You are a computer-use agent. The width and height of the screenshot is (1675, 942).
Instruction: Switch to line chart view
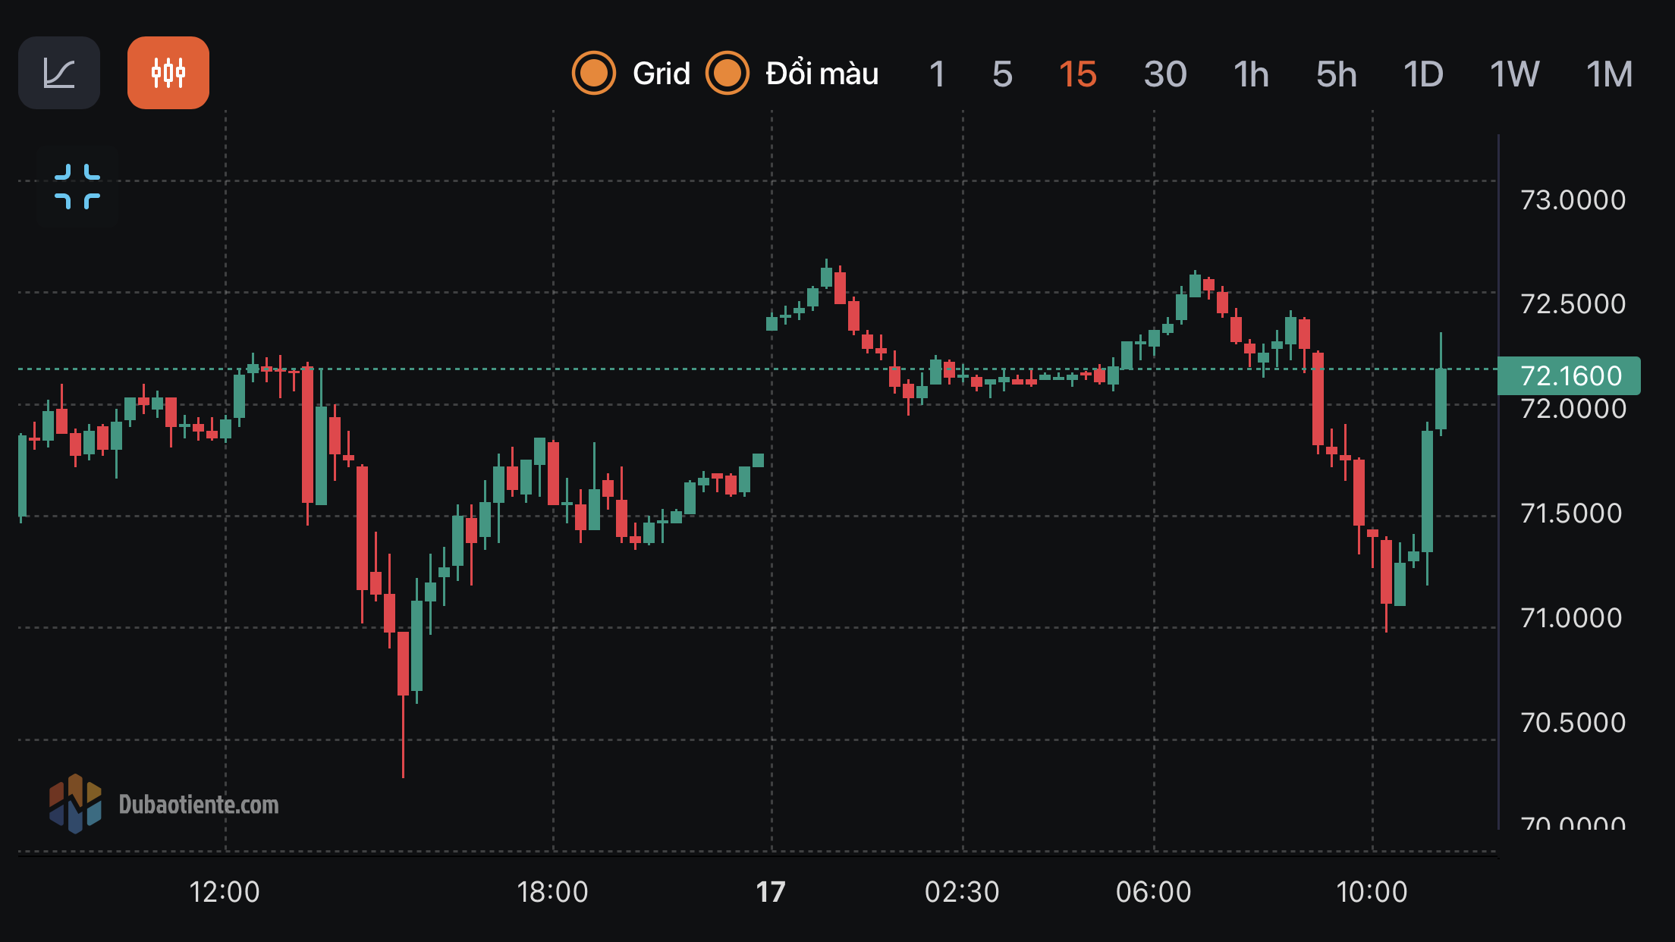(x=59, y=73)
